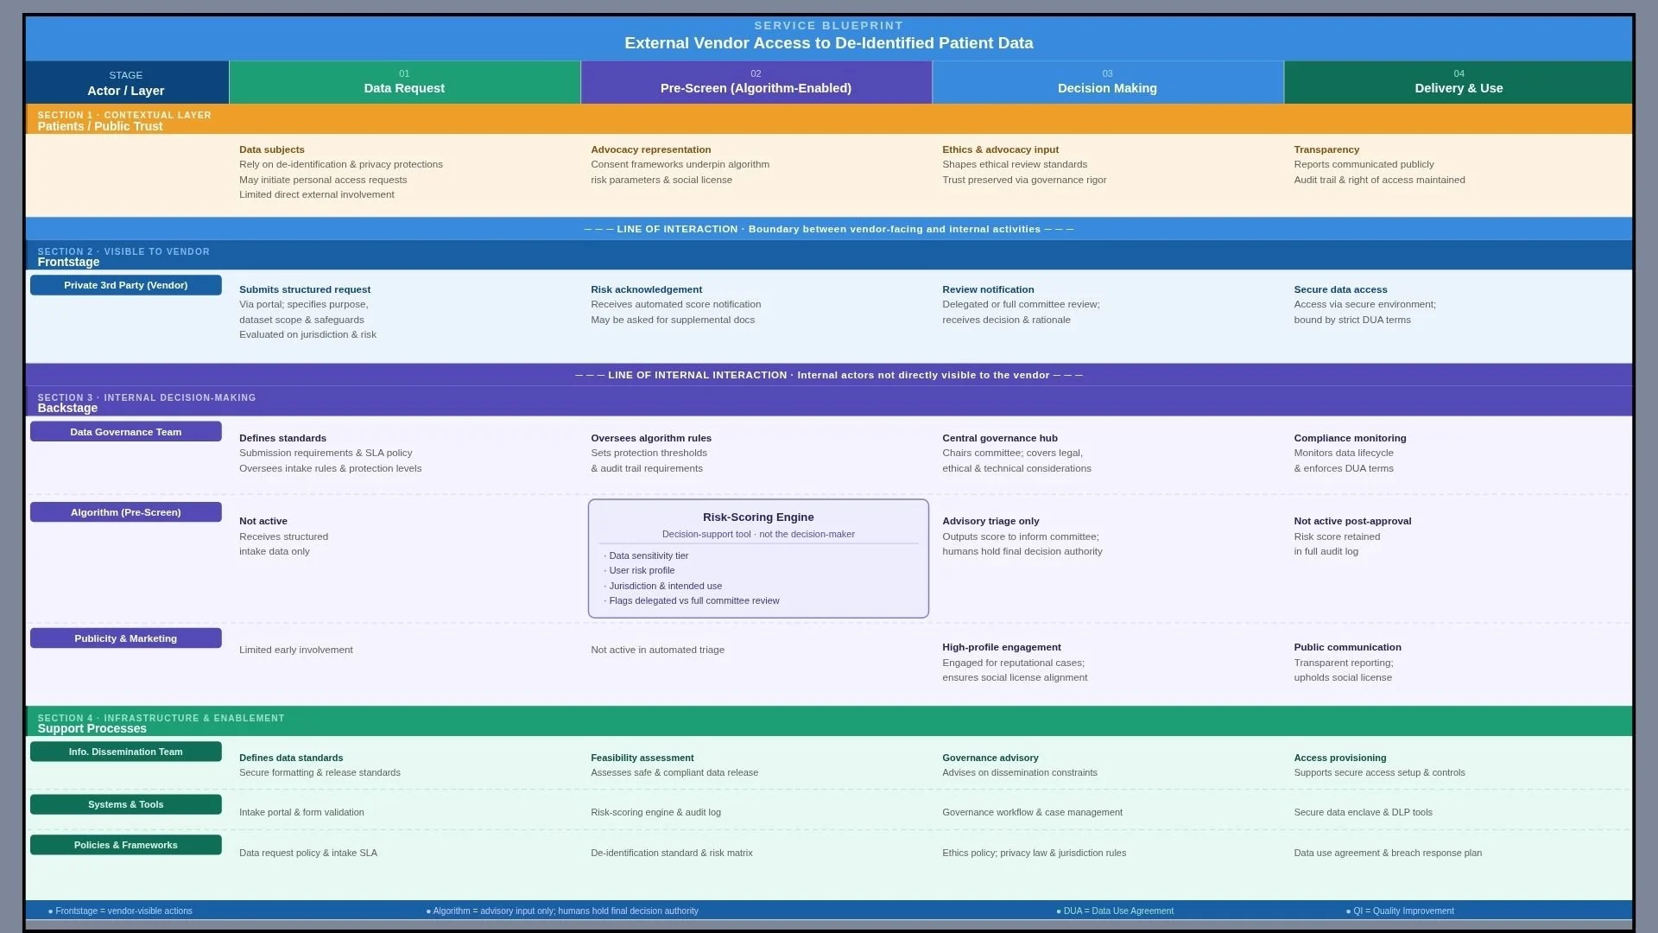This screenshot has width=1658, height=933.
Task: Click the DUA = Data Use Agreement legend
Action: pos(1115,911)
